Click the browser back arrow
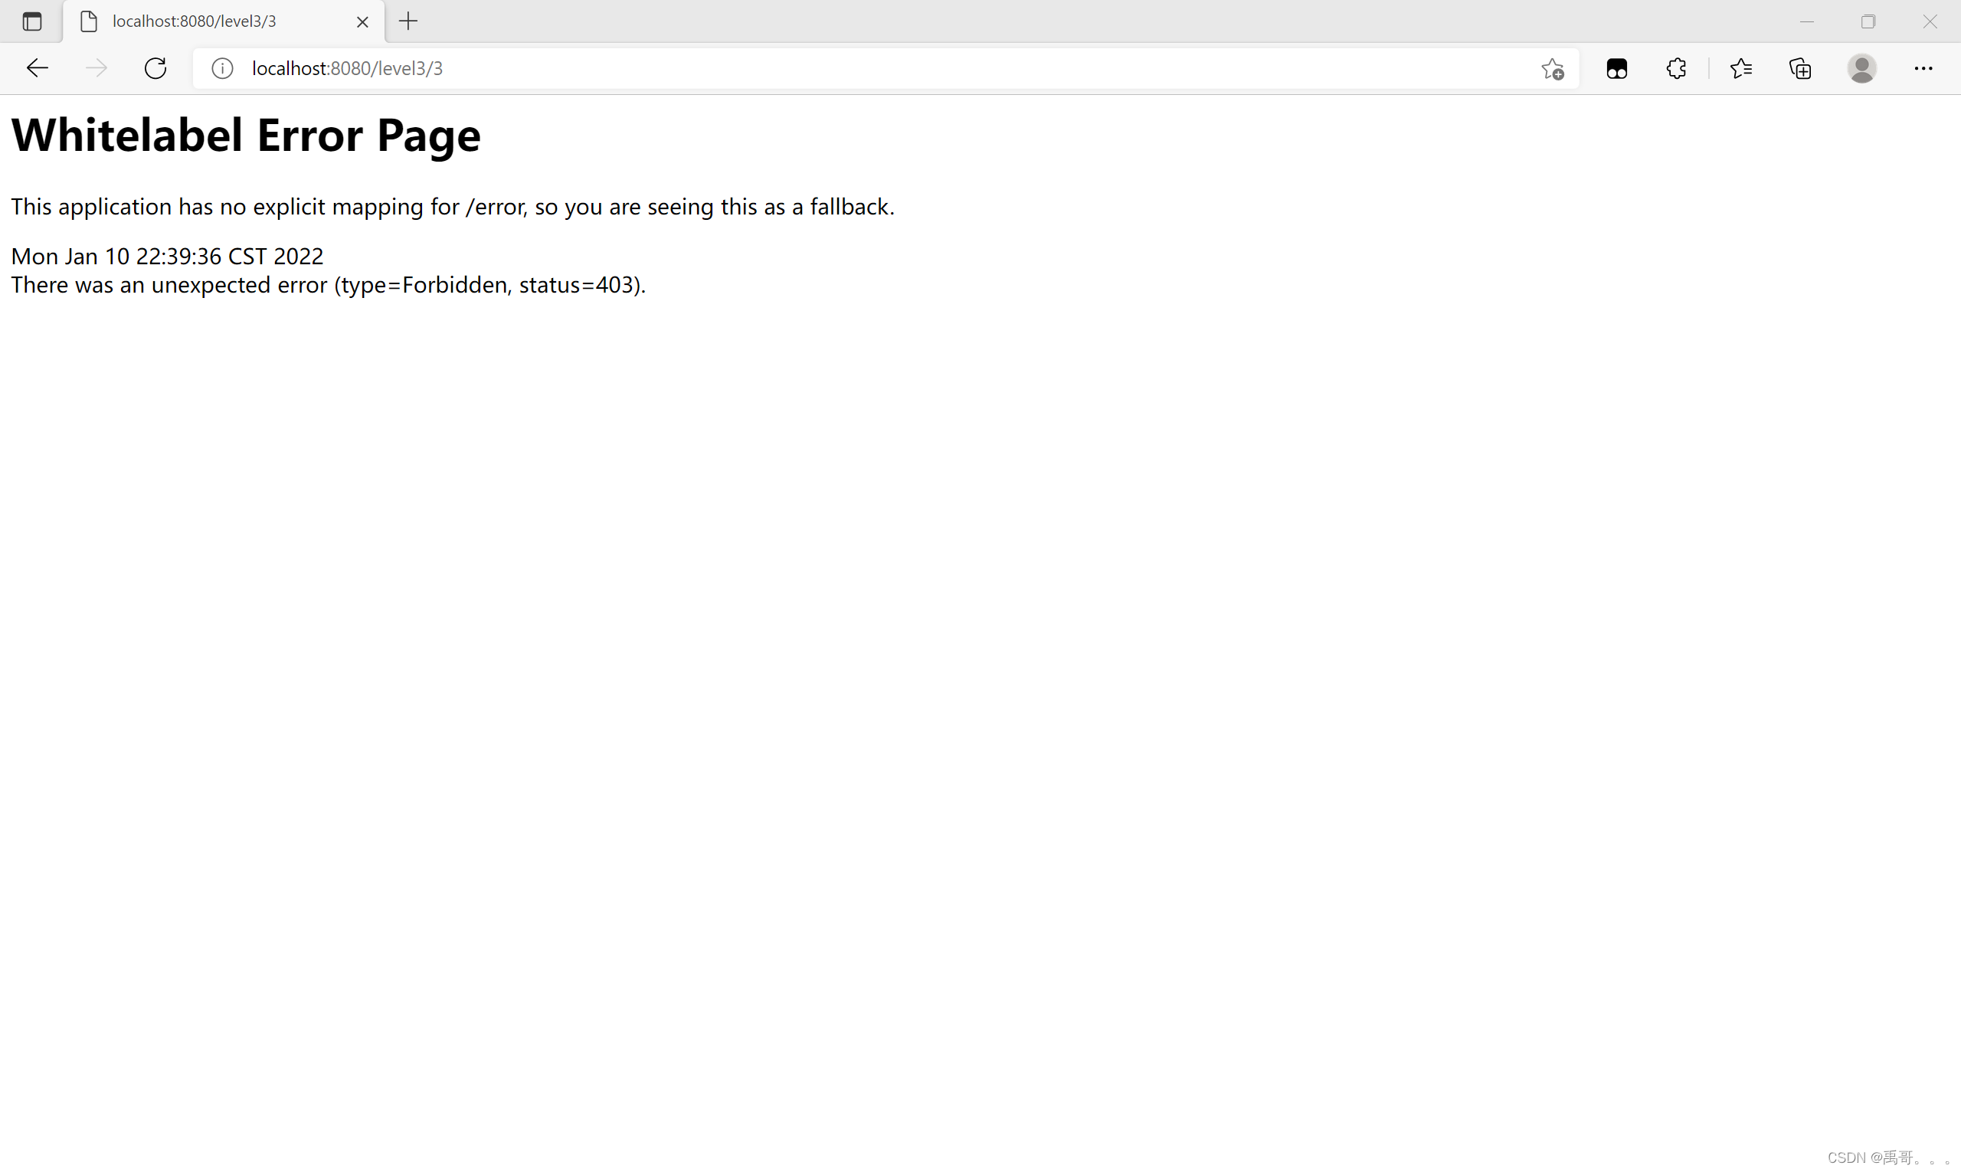 click(x=37, y=68)
